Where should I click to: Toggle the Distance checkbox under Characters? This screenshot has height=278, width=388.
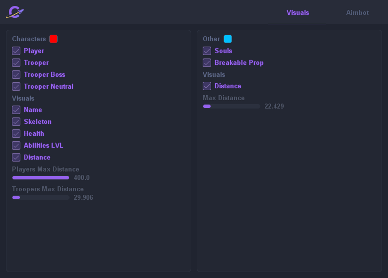16,158
